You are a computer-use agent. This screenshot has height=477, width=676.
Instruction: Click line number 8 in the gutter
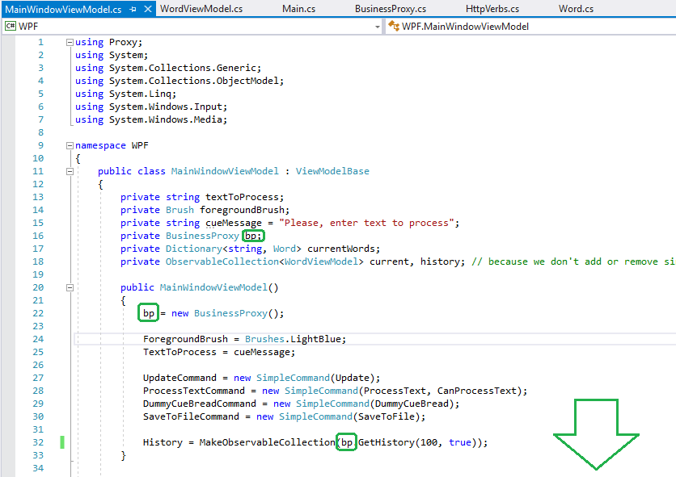(41, 132)
